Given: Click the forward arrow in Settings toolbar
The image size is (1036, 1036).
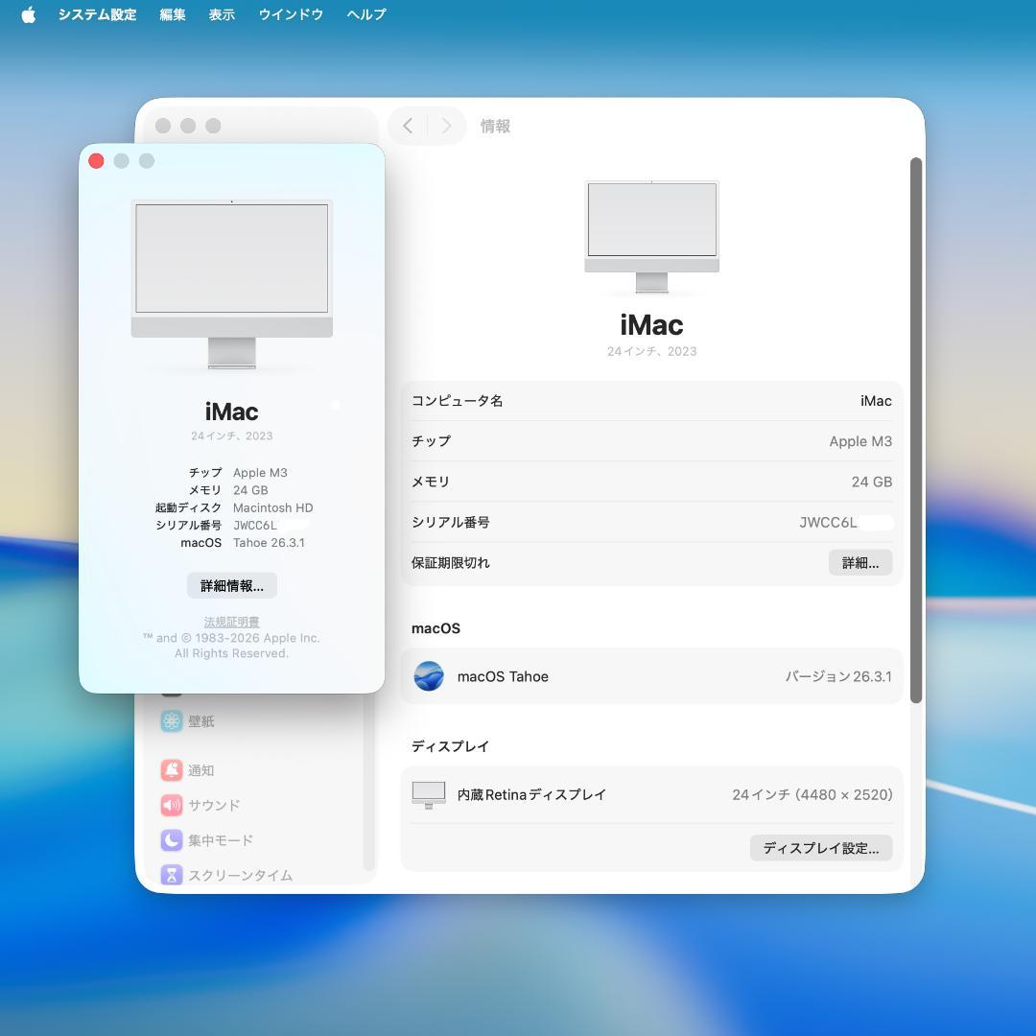Looking at the screenshot, I should [446, 126].
